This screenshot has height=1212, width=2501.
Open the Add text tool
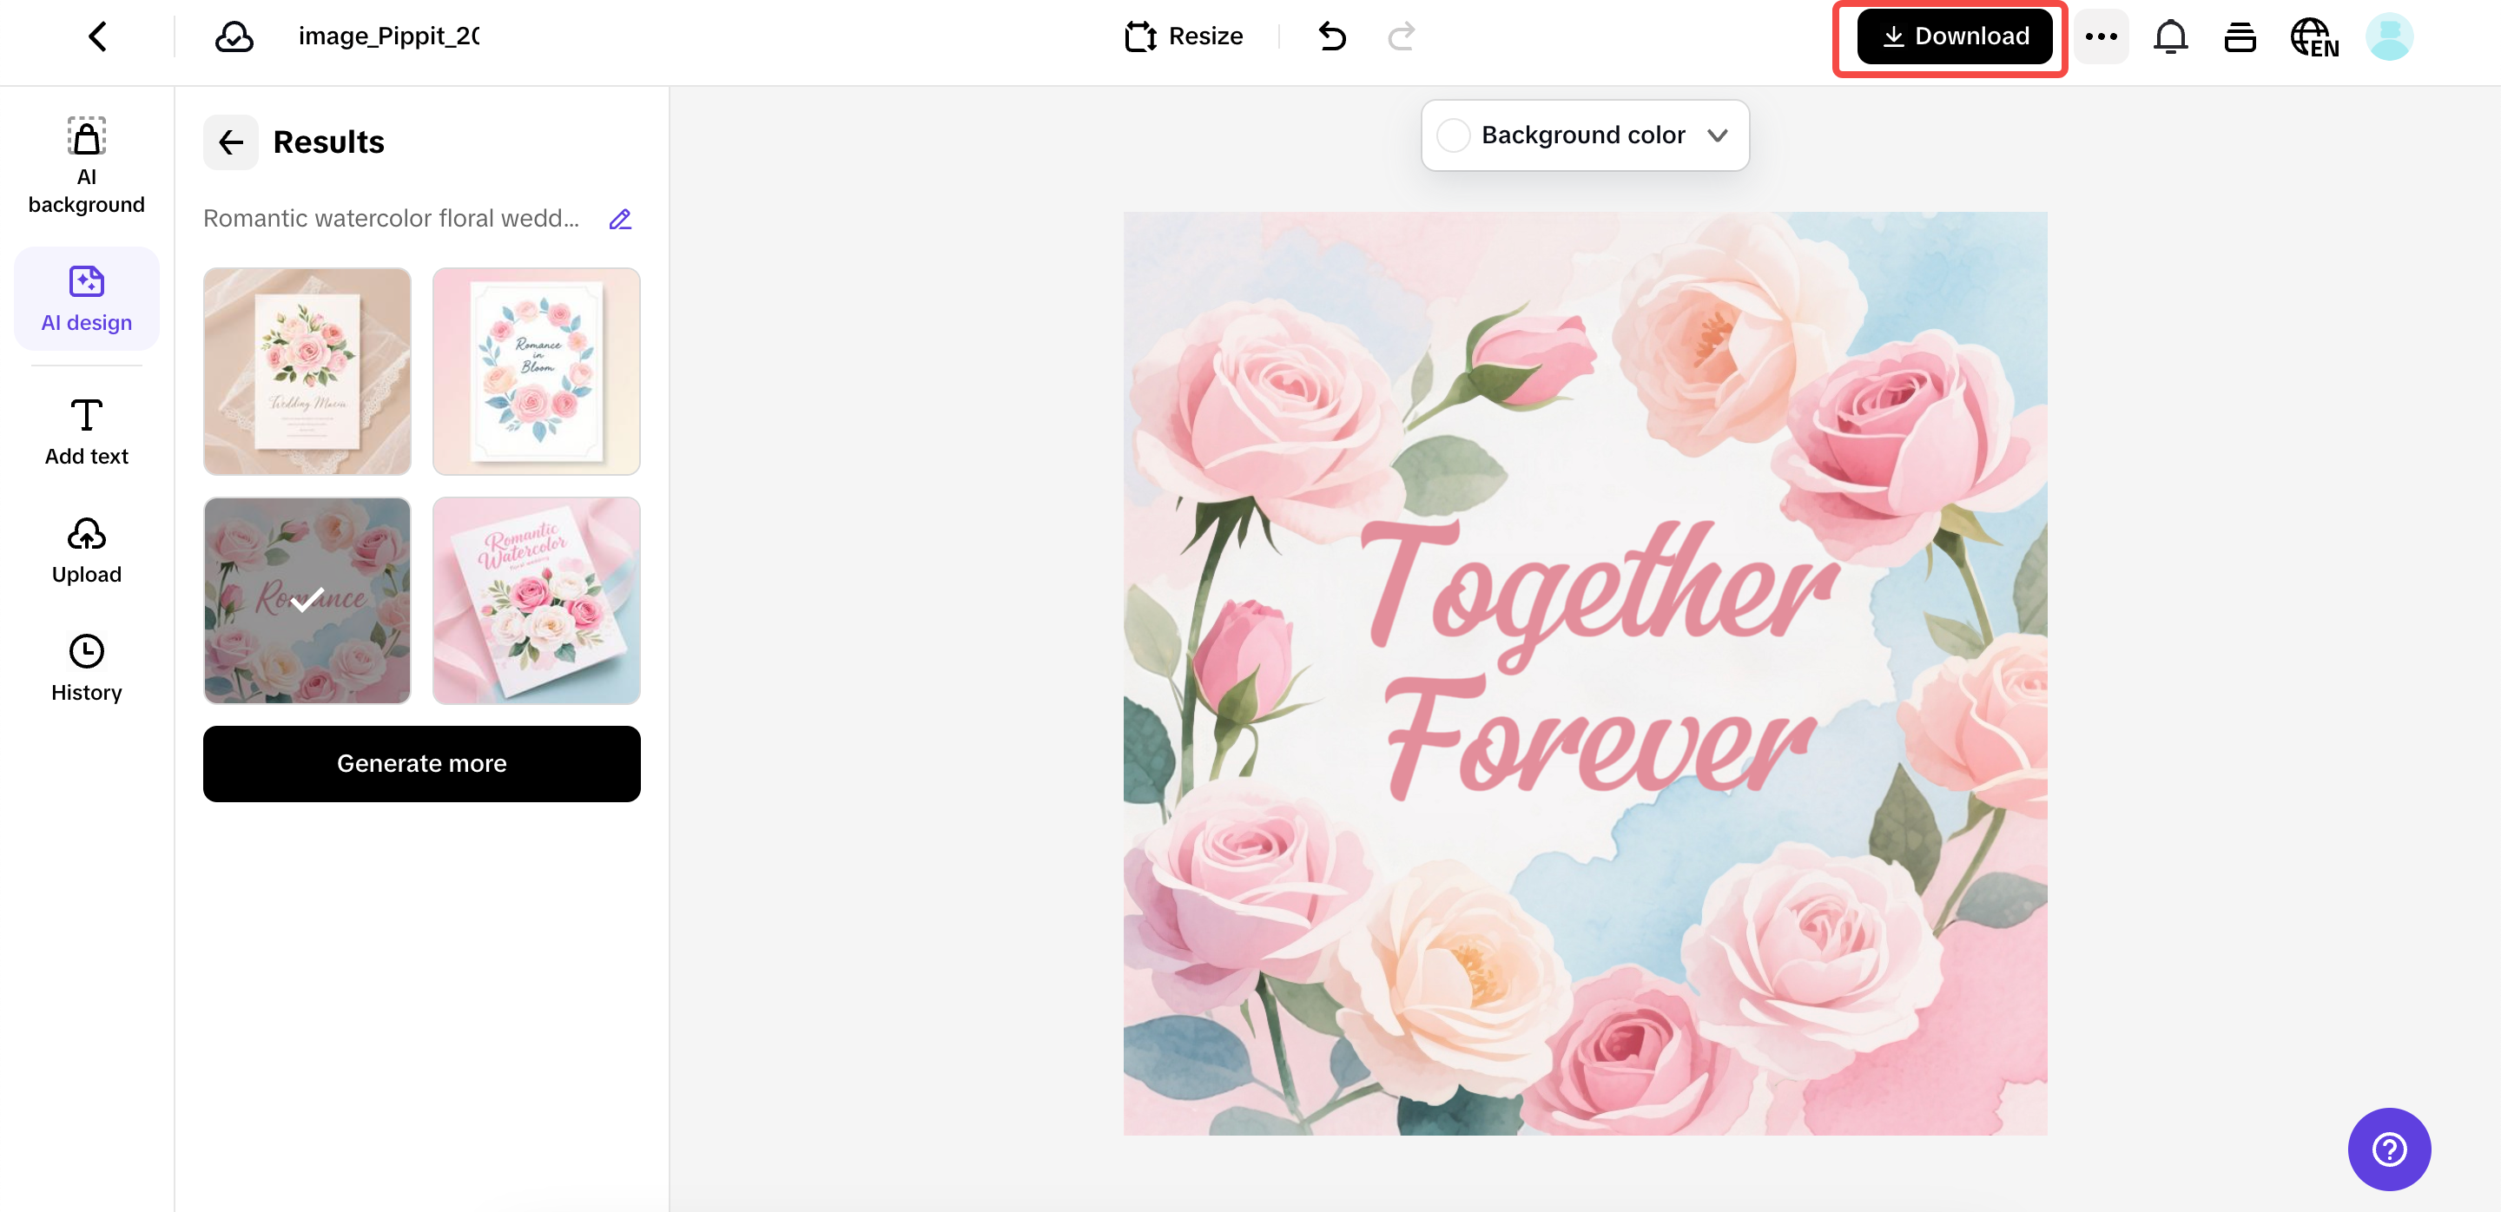[x=87, y=431]
